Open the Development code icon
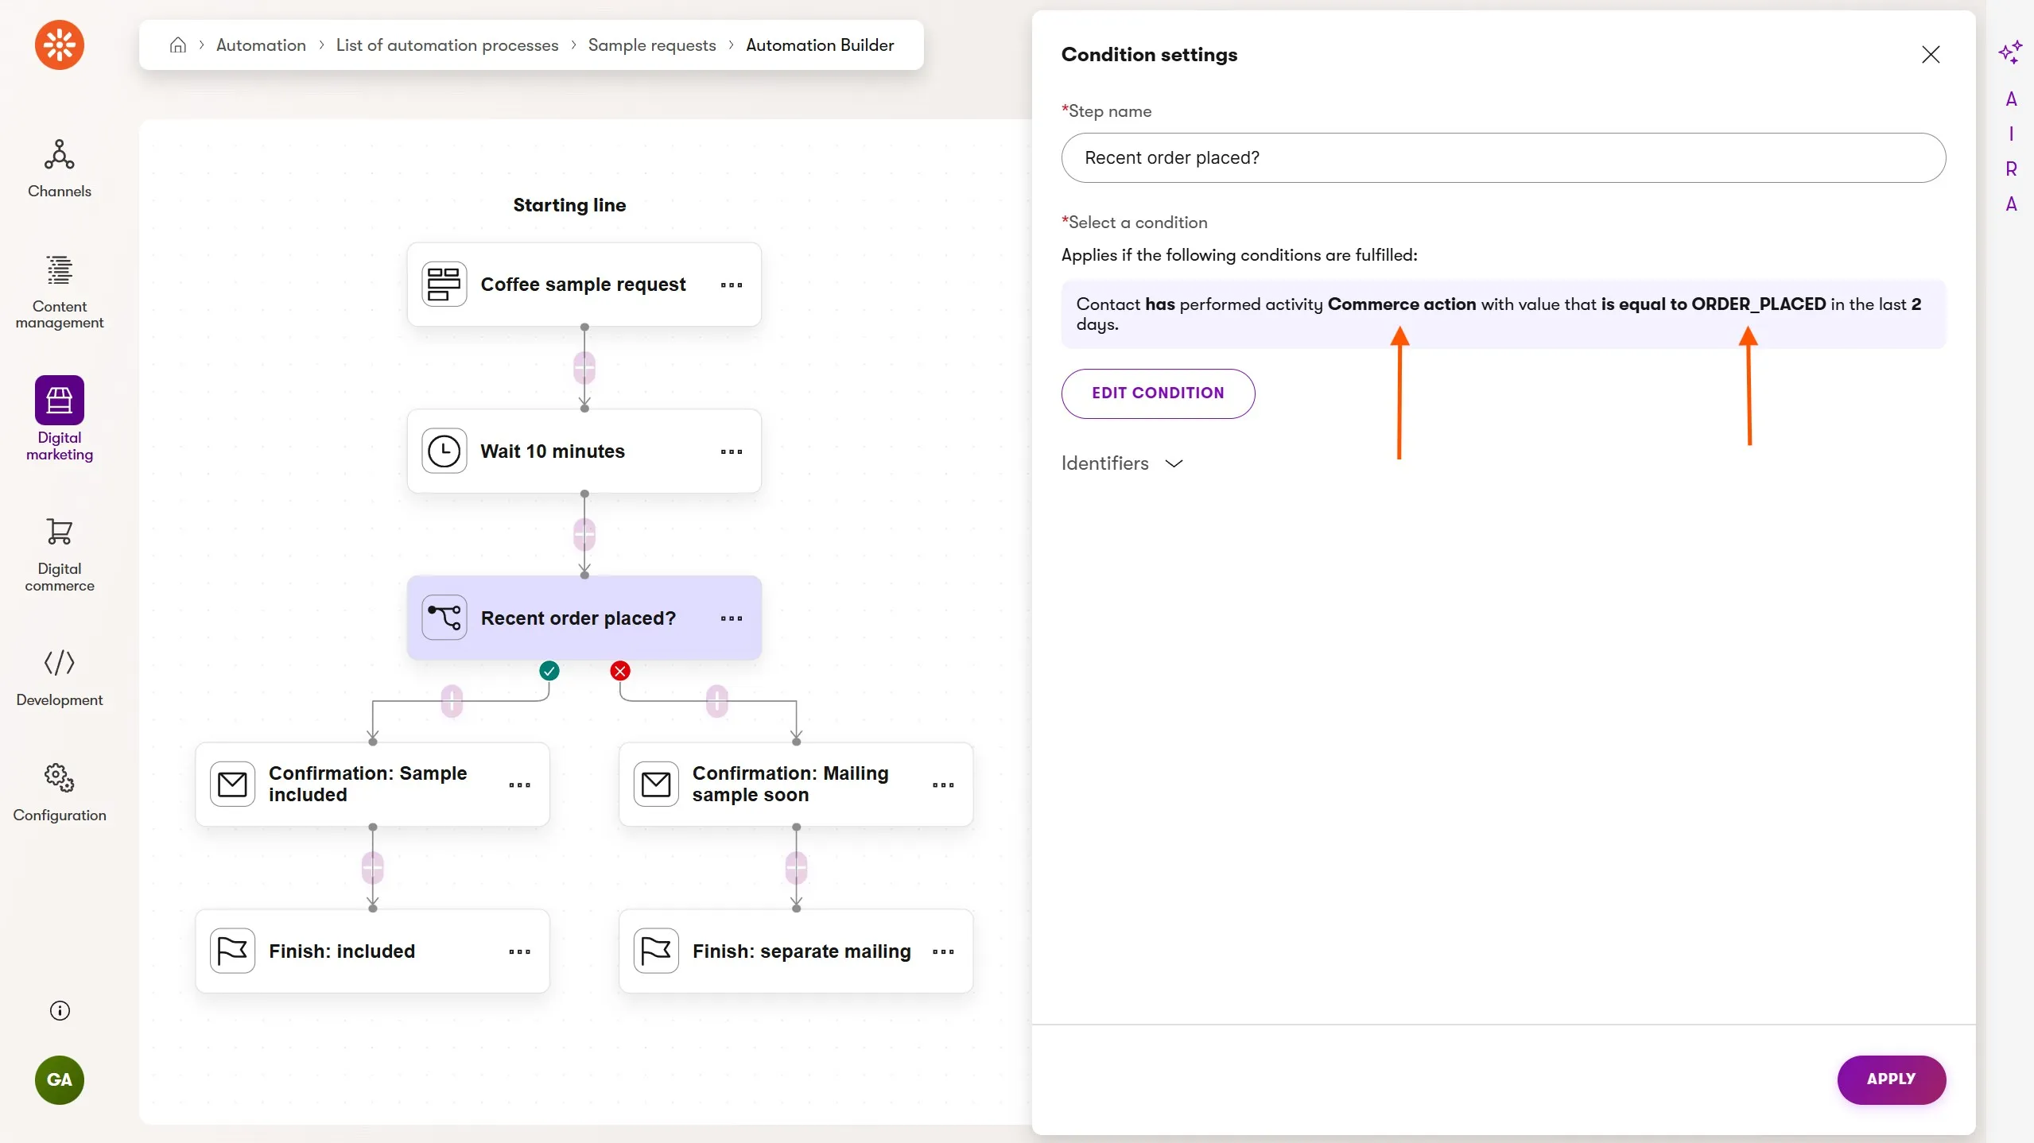Viewport: 2034px width, 1143px height. point(59,662)
